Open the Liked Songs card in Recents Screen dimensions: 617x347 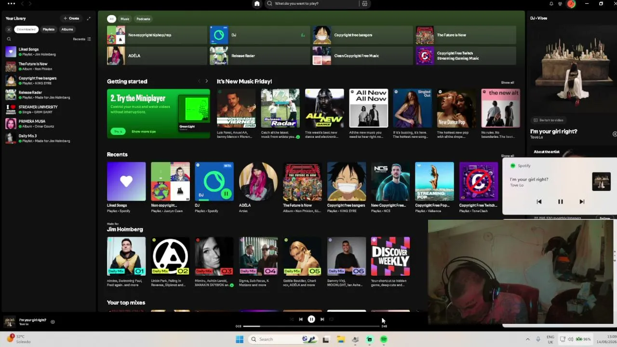[x=126, y=187]
